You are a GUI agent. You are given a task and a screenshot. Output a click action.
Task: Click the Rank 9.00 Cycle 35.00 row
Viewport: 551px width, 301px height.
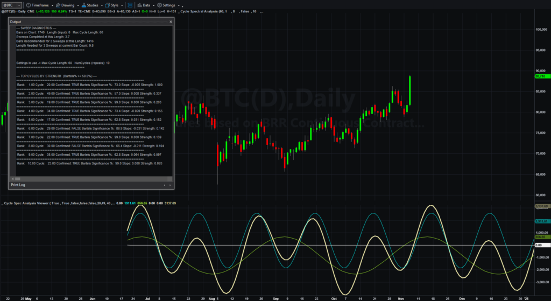click(89, 155)
